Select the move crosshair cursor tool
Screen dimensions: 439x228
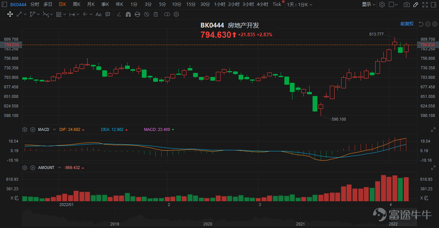coord(10,14)
